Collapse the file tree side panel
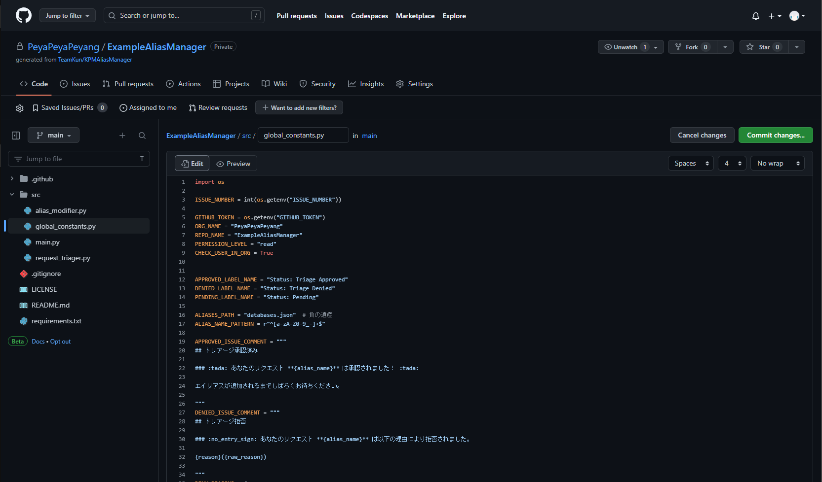The image size is (822, 482). 16,135
